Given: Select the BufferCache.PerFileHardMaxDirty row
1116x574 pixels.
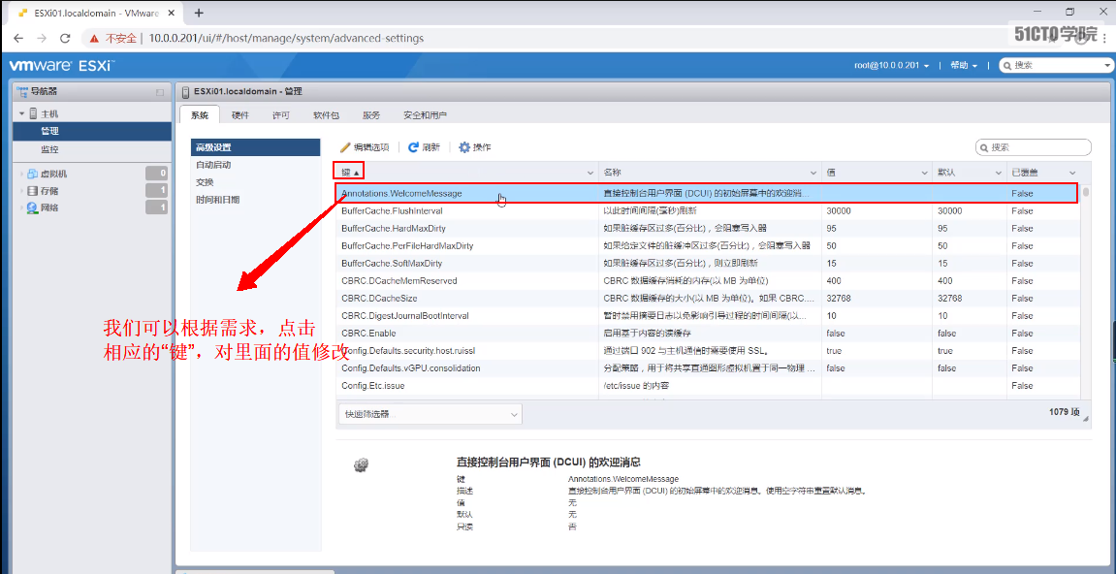Looking at the screenshot, I should click(x=708, y=246).
